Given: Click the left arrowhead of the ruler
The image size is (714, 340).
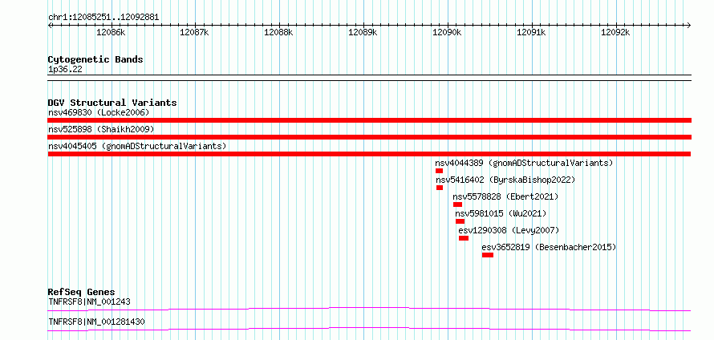Looking at the screenshot, I should coord(50,25).
